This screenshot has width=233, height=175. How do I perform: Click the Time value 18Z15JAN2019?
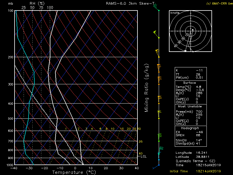(208, 165)
